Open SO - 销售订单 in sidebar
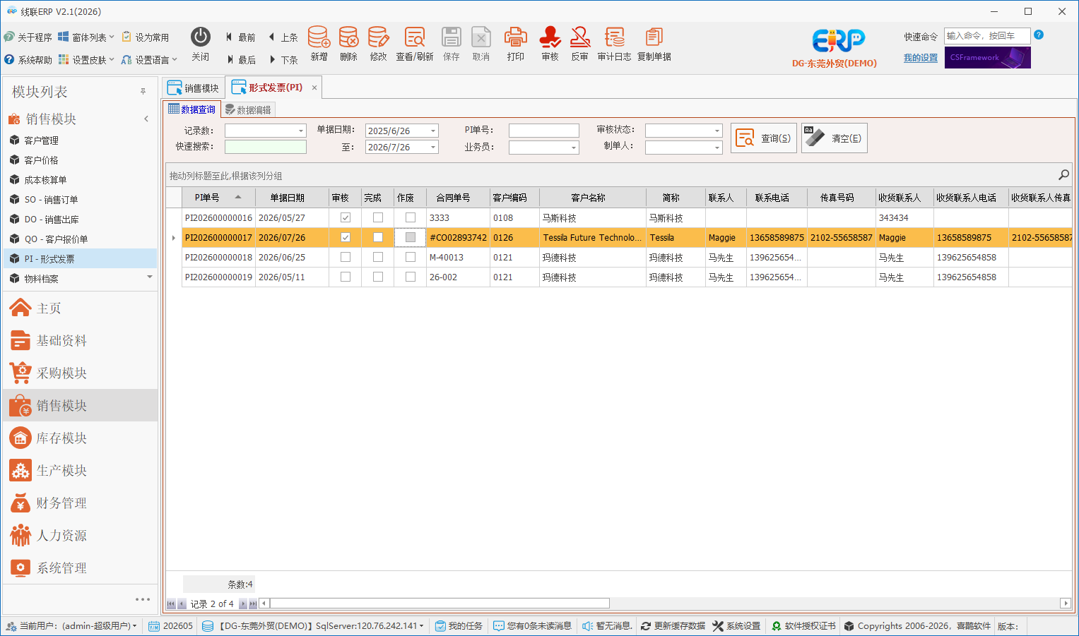 tap(80, 200)
